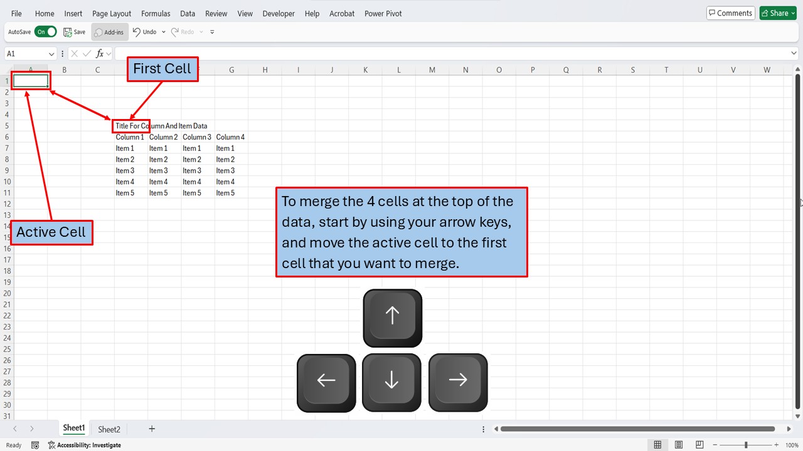Switch to Page Layout view icon
This screenshot has width=803, height=451.
tap(679, 445)
